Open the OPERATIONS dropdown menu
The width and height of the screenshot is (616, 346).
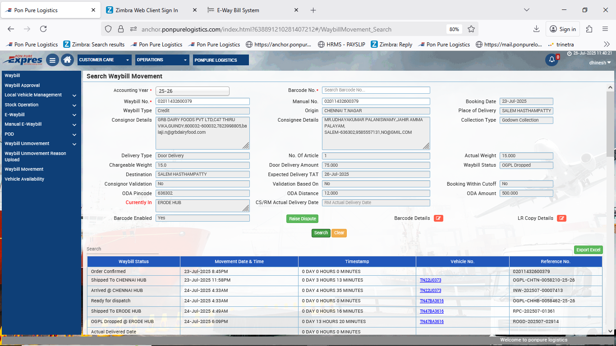click(x=162, y=60)
